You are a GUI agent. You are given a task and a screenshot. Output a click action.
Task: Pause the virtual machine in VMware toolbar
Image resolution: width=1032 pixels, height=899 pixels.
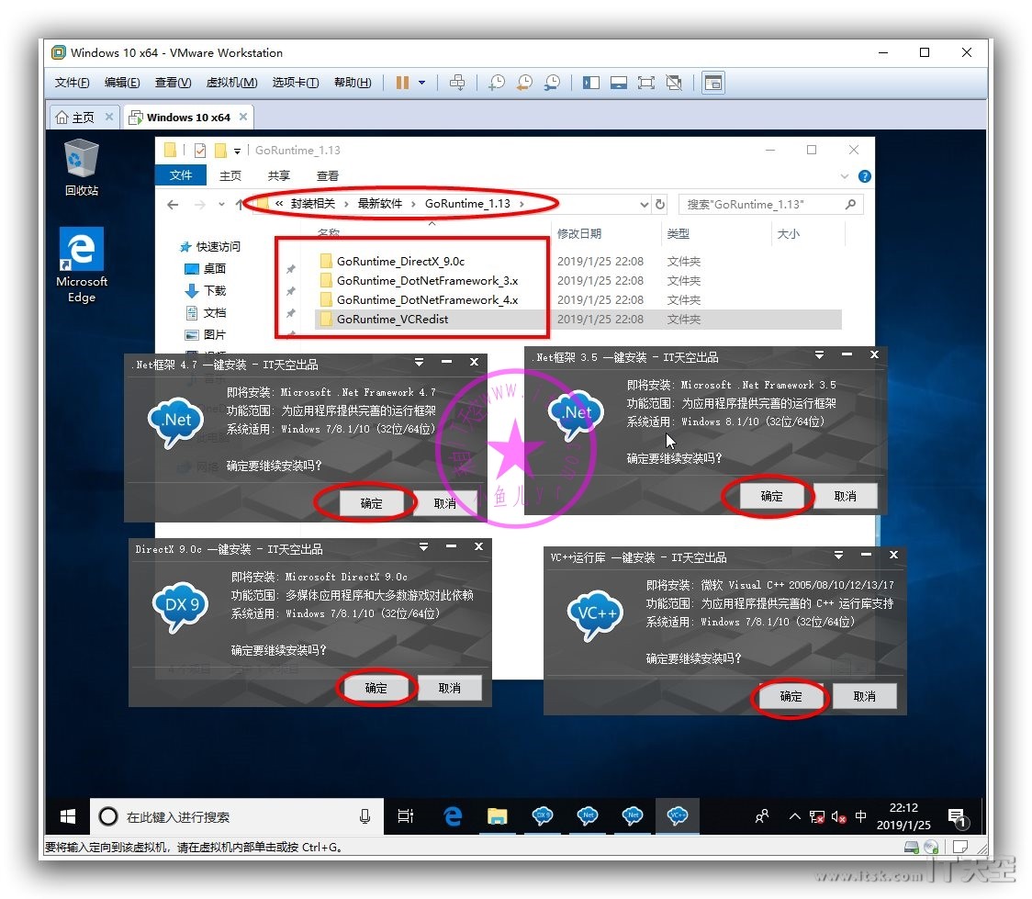(402, 83)
